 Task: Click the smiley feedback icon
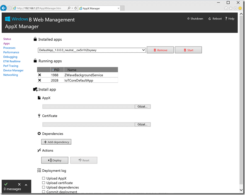[240, 8]
